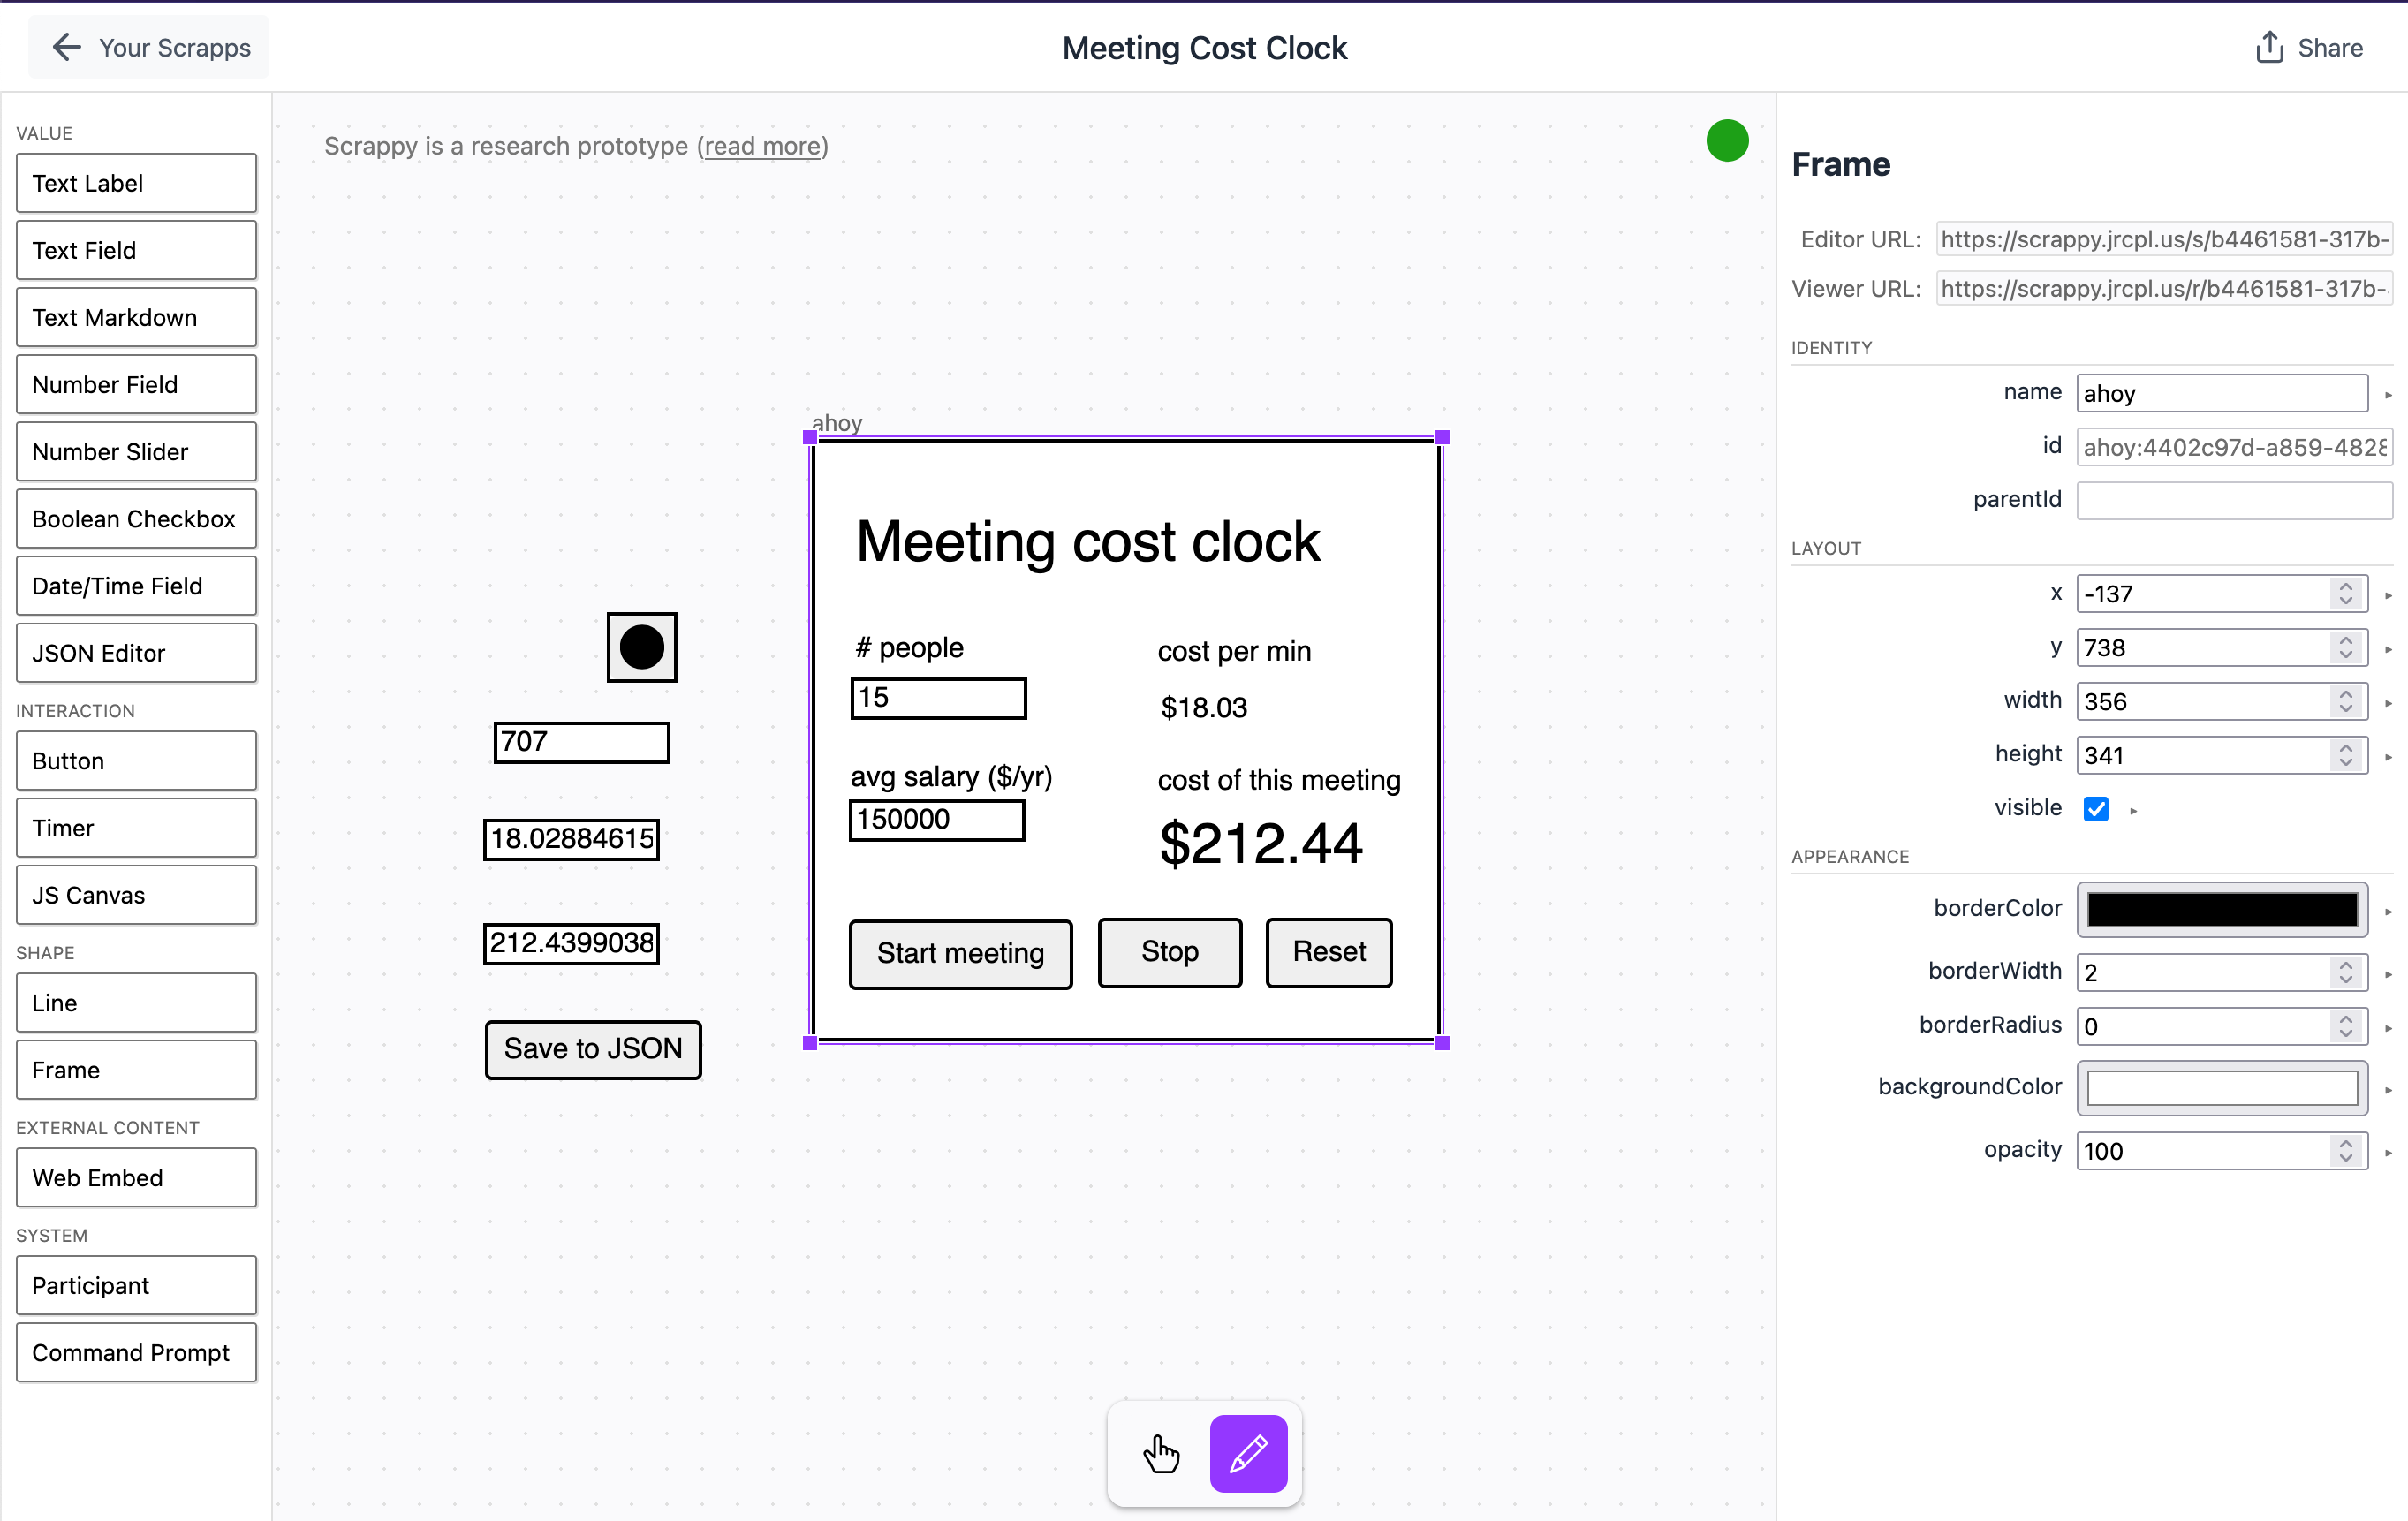Viewport: 2408px width, 1521px height.
Task: Add a Number Slider from palette
Action: point(136,451)
